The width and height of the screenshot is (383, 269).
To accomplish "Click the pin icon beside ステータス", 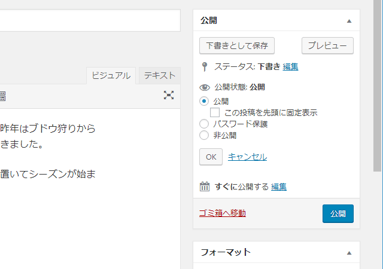I will [205, 66].
